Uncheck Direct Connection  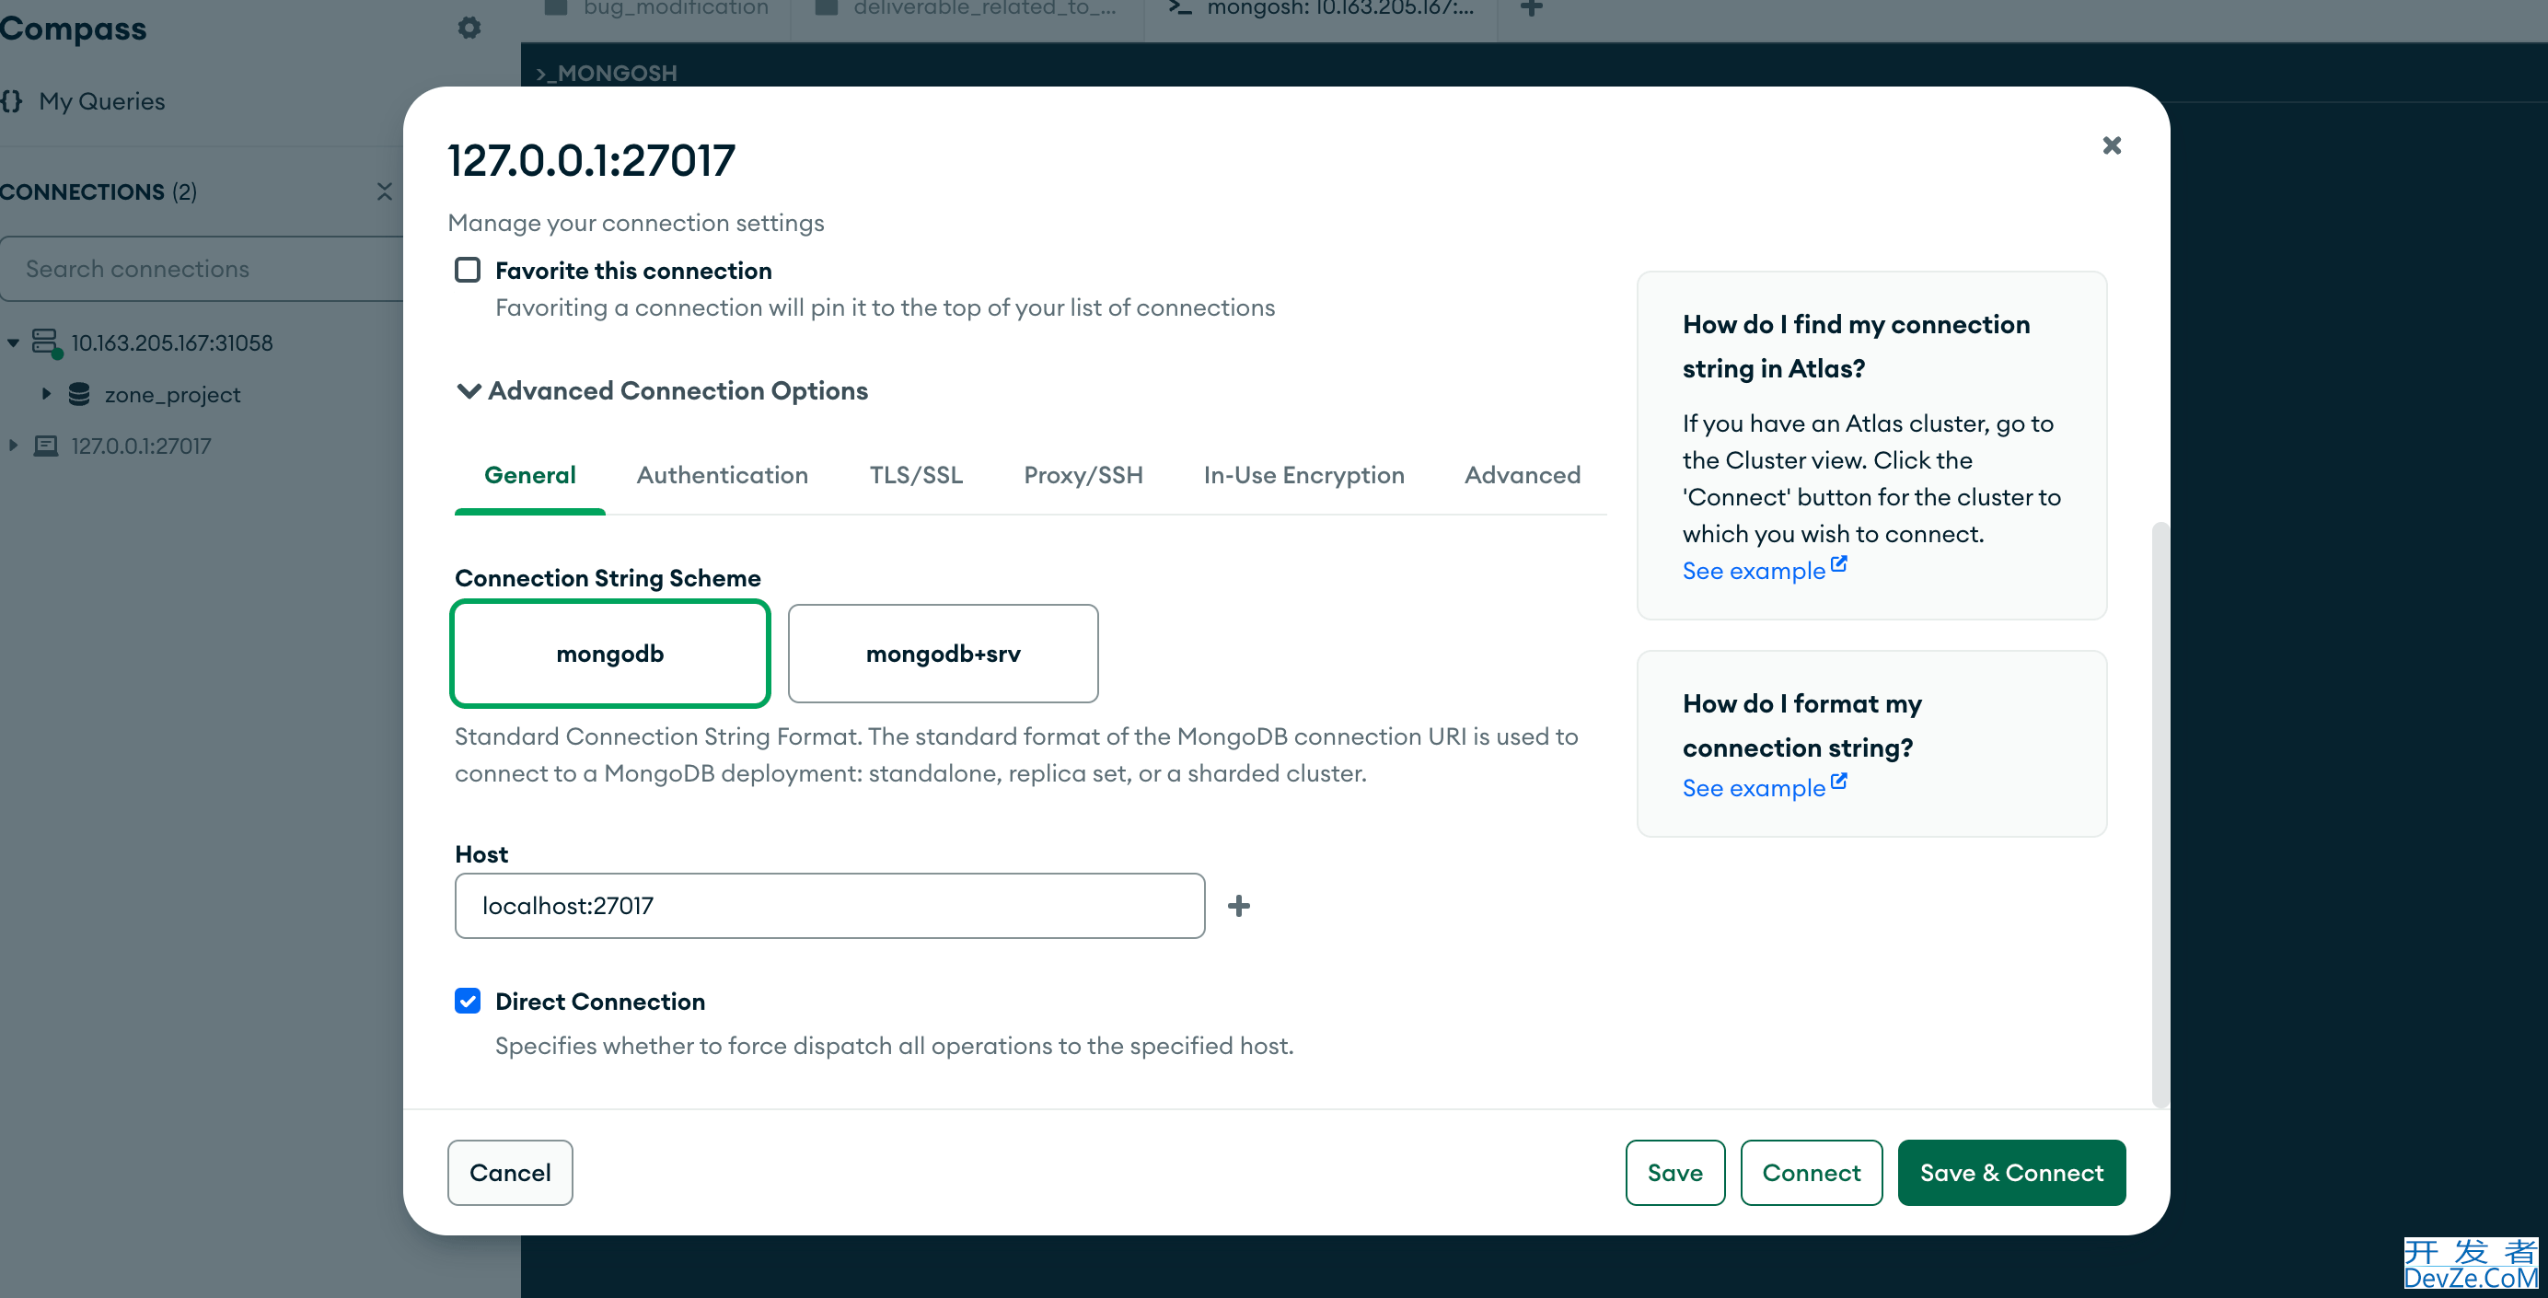[x=468, y=1001]
